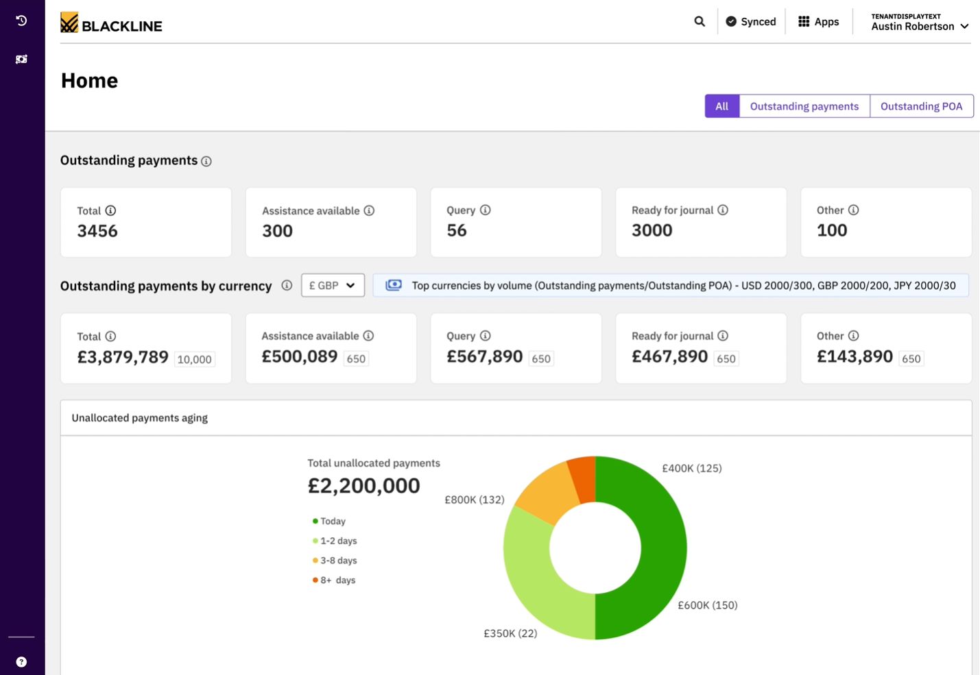This screenshot has height=675, width=980.
Task: Click the info icon next to Ready for journal
Action: tap(724, 210)
